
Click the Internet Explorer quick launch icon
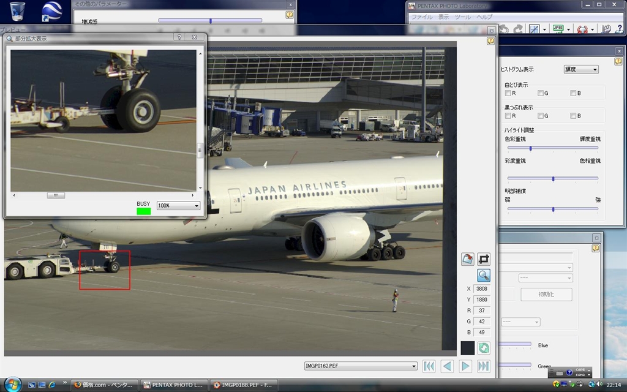coord(52,385)
